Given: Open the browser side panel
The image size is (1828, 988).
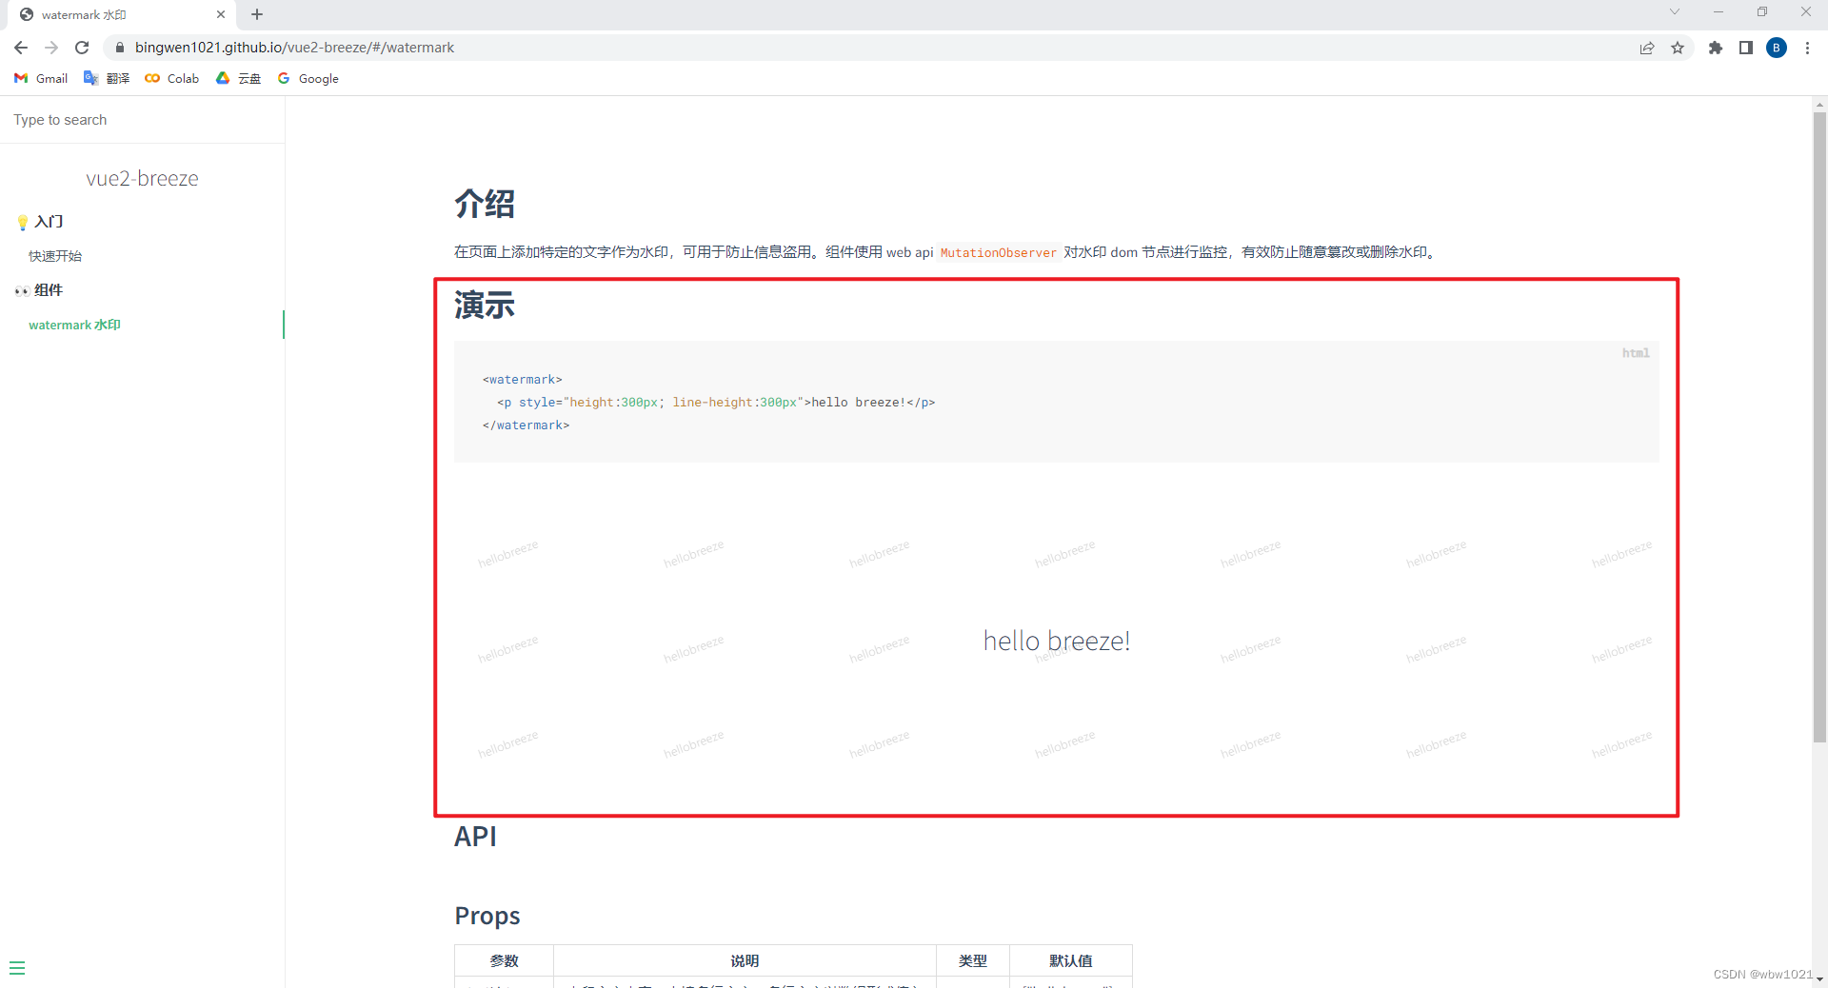Looking at the screenshot, I should click(1746, 48).
